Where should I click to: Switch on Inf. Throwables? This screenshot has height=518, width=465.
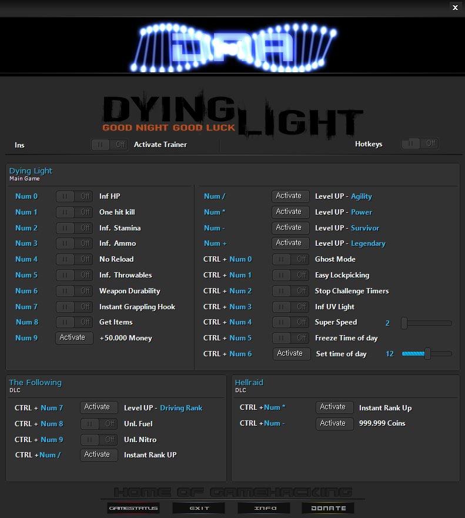pos(74,275)
